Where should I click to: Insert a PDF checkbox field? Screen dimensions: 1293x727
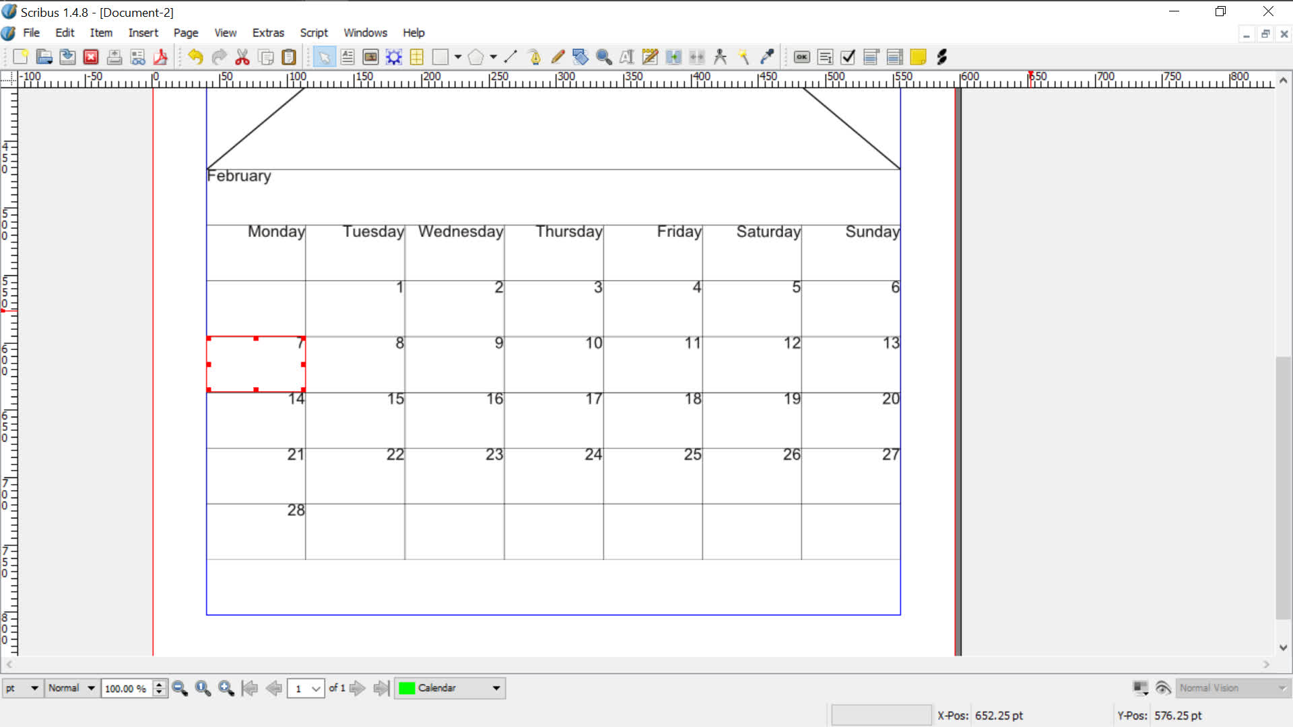tap(849, 57)
